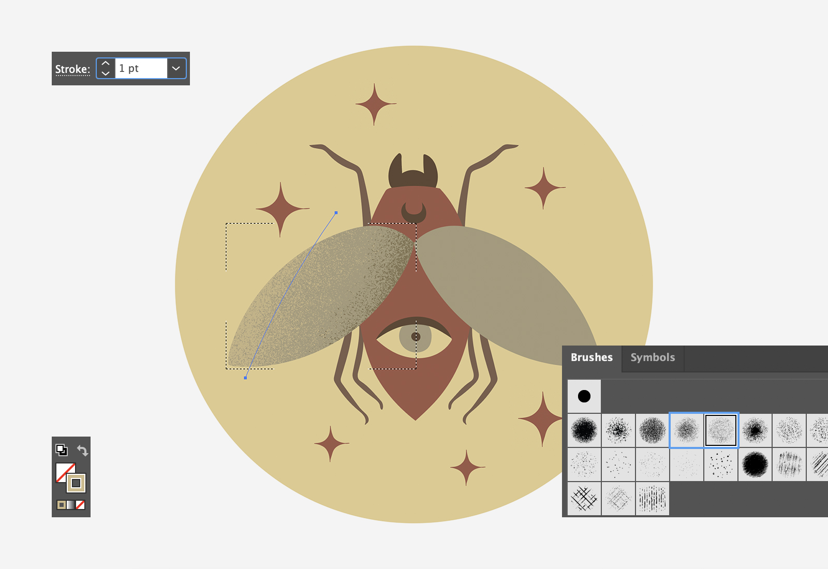Open the Stroke panel via its label
The height and width of the screenshot is (569, 828).
(72, 69)
